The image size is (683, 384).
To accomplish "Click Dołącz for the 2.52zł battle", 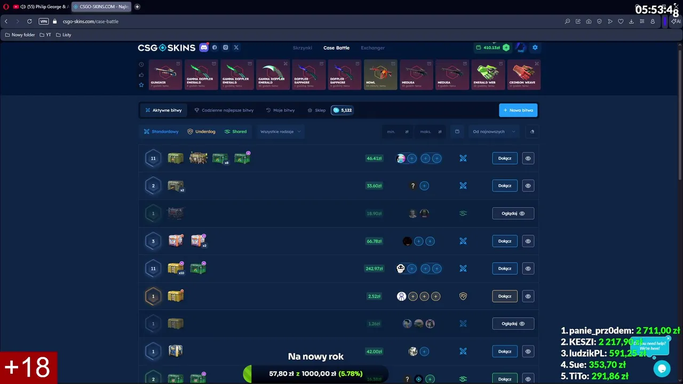I will pos(505,297).
